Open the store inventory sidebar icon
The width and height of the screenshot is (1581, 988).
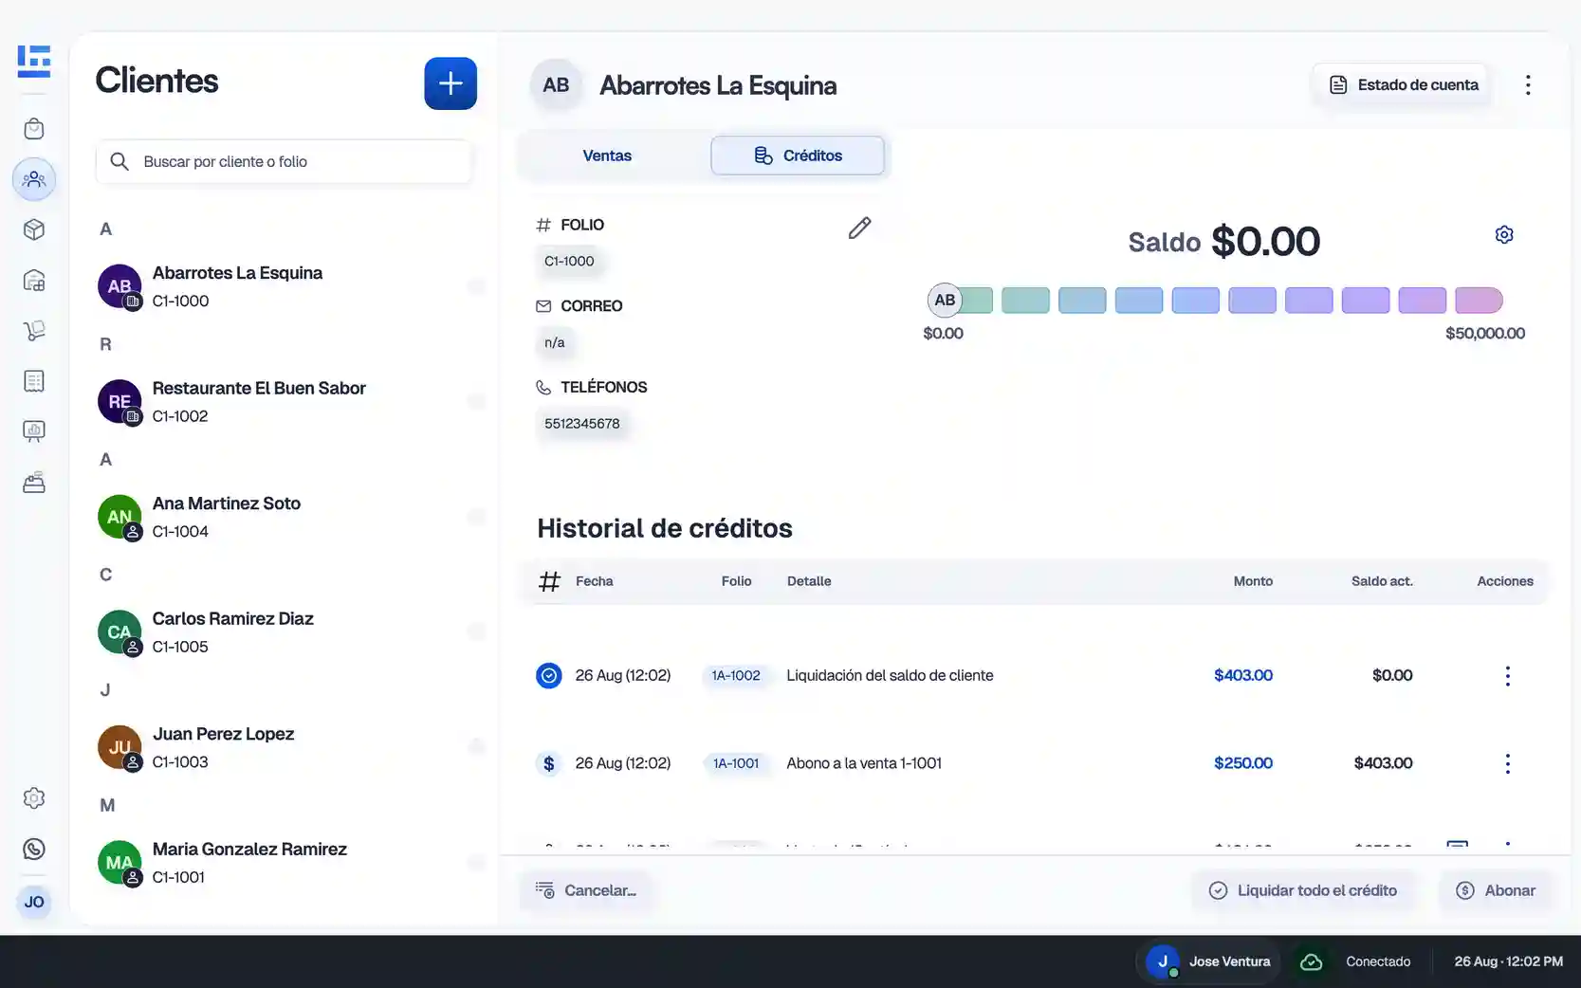tap(34, 281)
